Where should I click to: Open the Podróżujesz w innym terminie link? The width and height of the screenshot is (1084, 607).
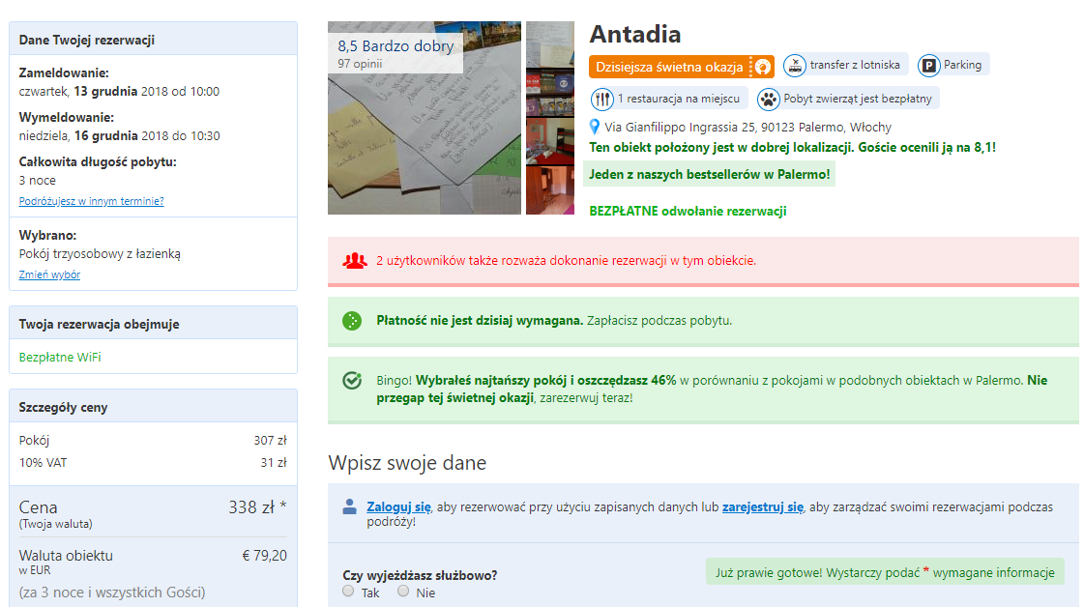pos(91,201)
